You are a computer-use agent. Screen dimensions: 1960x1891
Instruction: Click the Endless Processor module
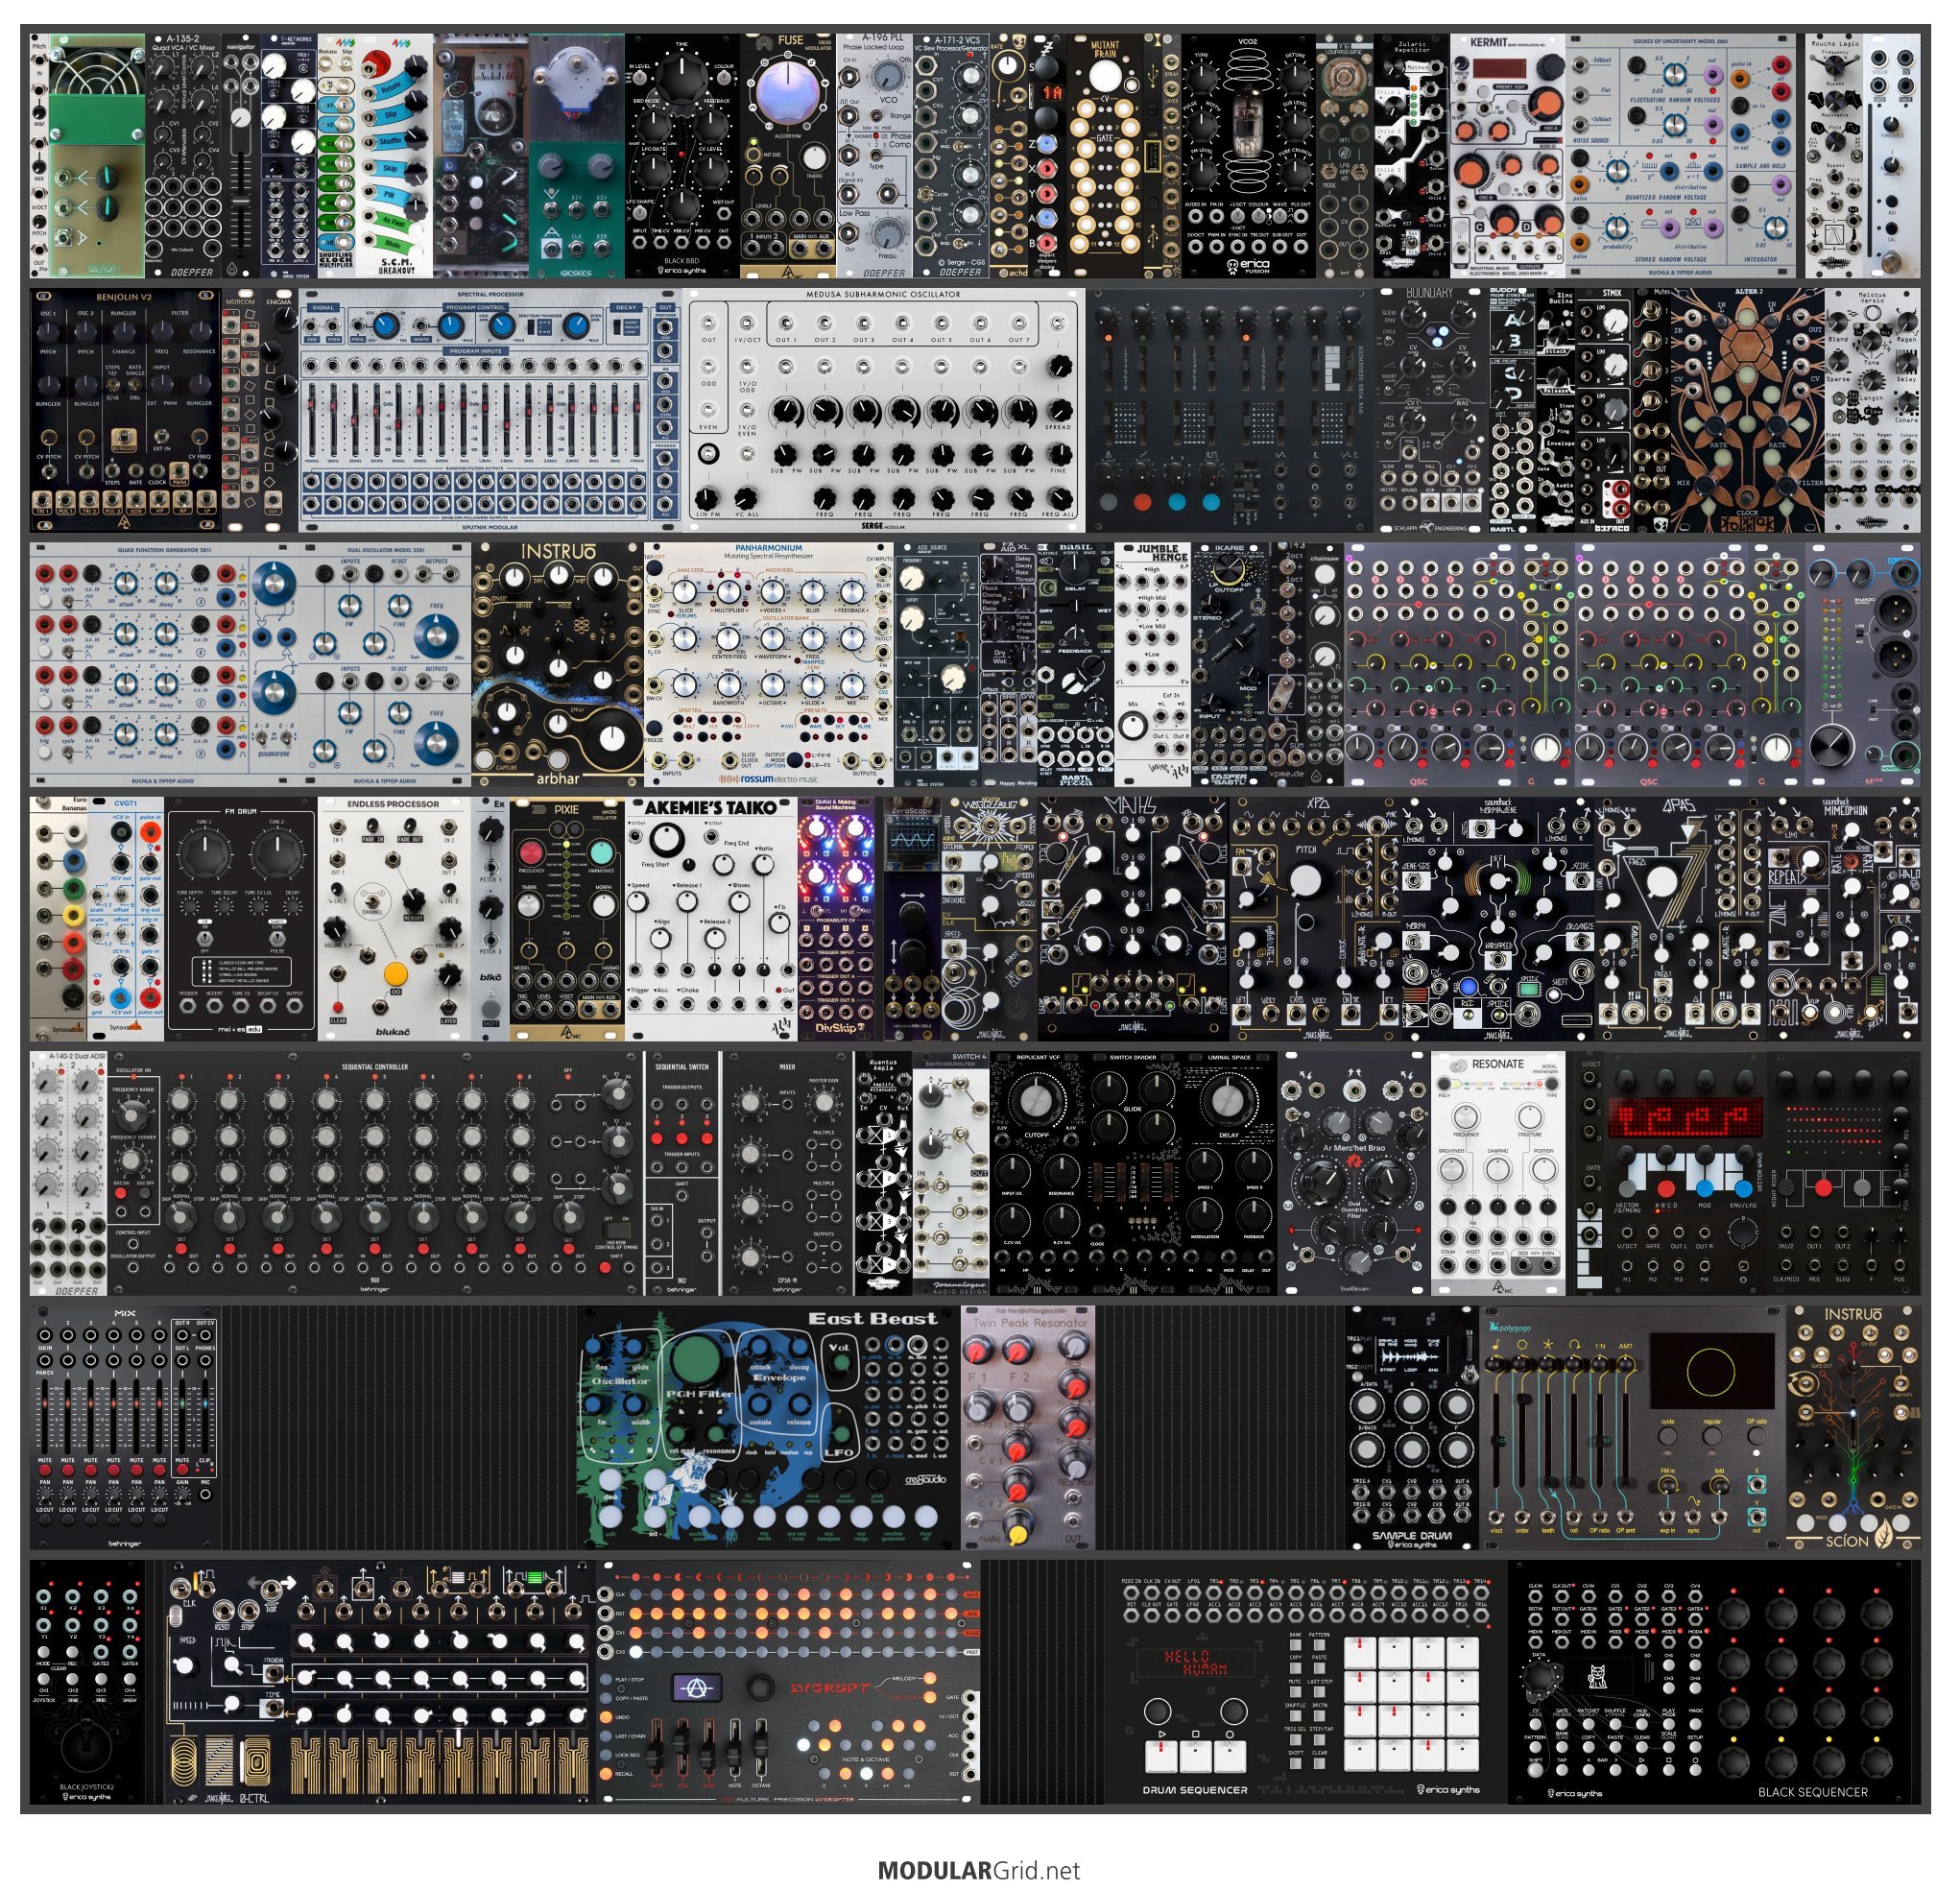[394, 919]
